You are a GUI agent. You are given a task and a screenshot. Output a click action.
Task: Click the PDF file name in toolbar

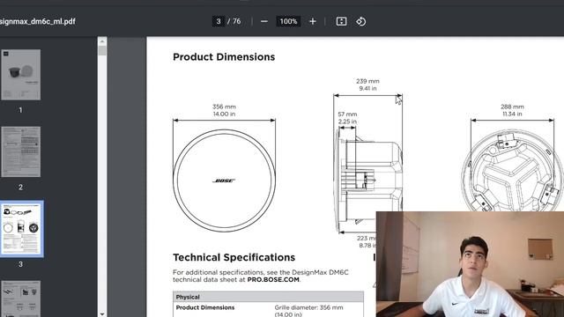[37, 21]
